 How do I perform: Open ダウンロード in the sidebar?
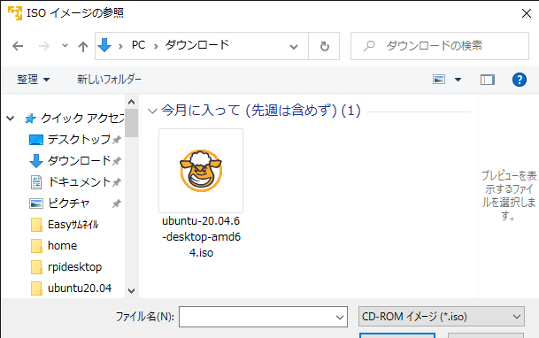79,160
